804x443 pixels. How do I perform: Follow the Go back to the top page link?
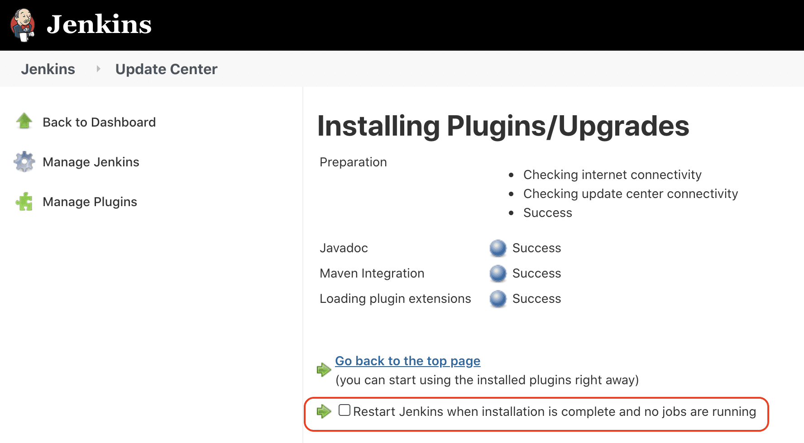tap(407, 361)
